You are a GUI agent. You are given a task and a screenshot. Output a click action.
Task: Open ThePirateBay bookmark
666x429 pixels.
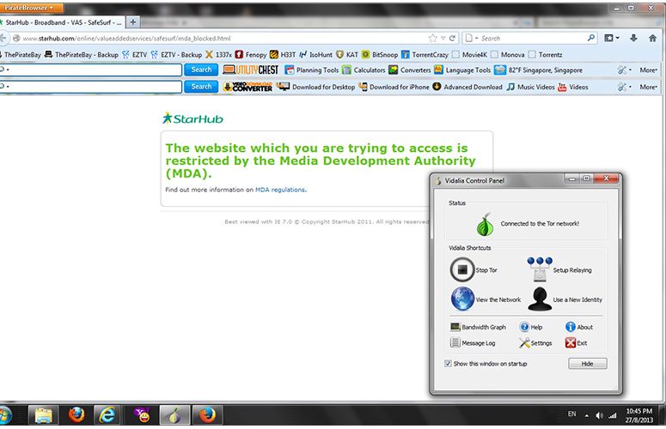click(21, 55)
